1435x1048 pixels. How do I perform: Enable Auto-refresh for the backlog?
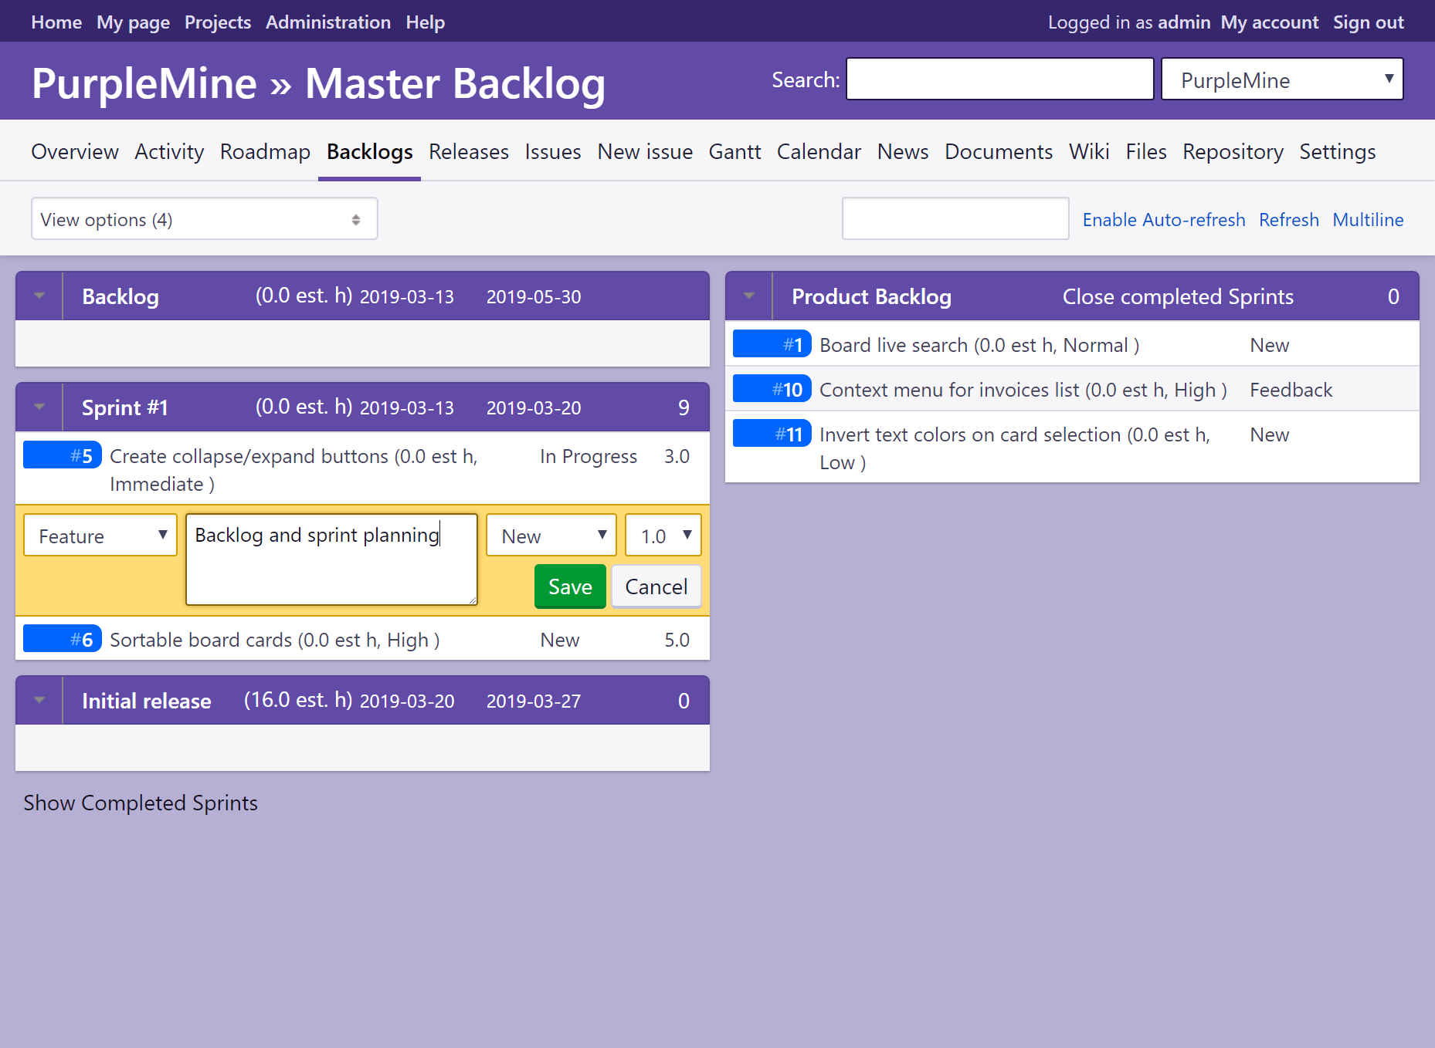[1163, 220]
